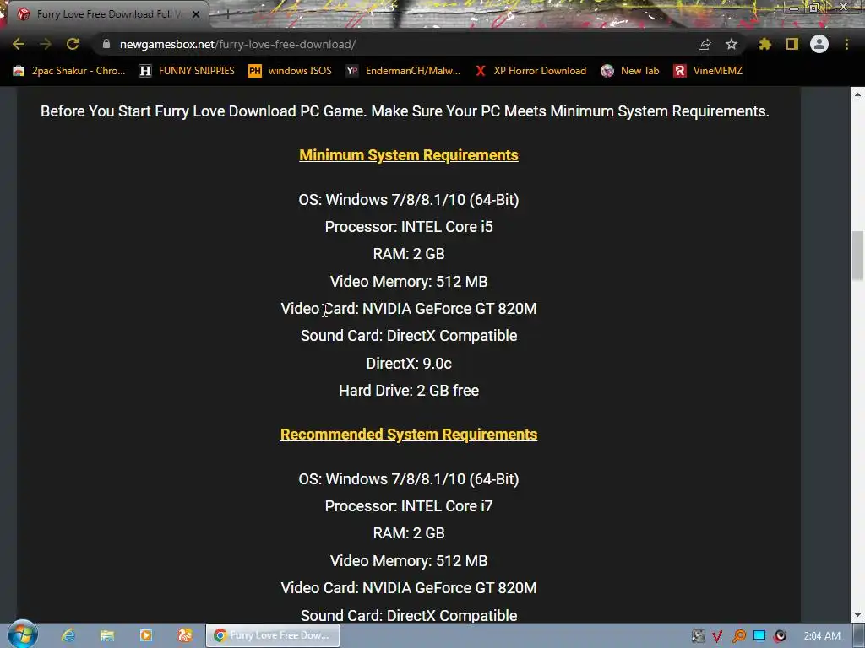Viewport: 865px width, 648px height.
Task: Open a new browser tab
Action: coord(226,14)
